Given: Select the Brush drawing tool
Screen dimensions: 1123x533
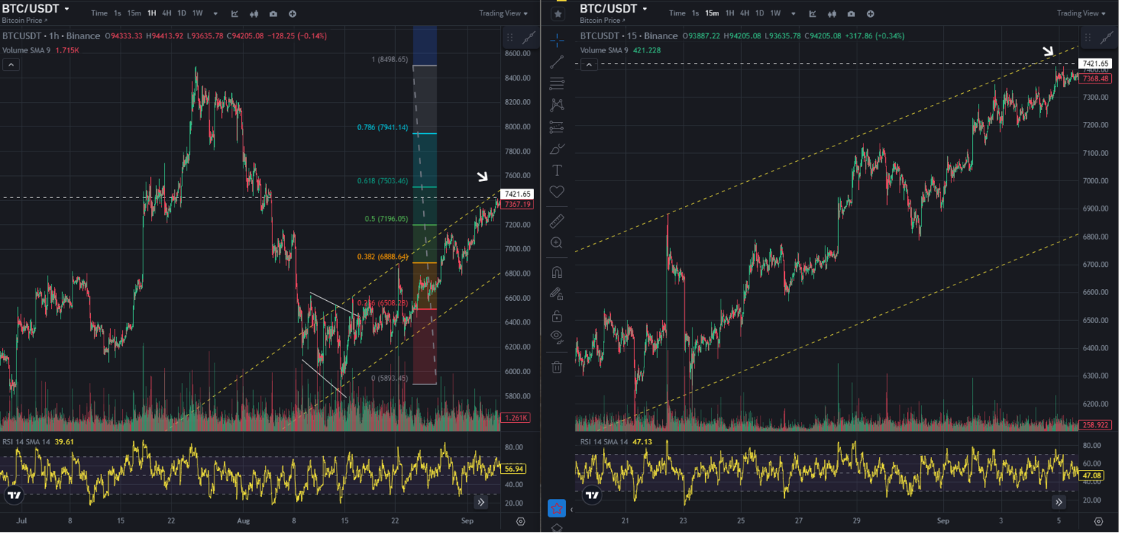Looking at the screenshot, I should coord(557,149).
